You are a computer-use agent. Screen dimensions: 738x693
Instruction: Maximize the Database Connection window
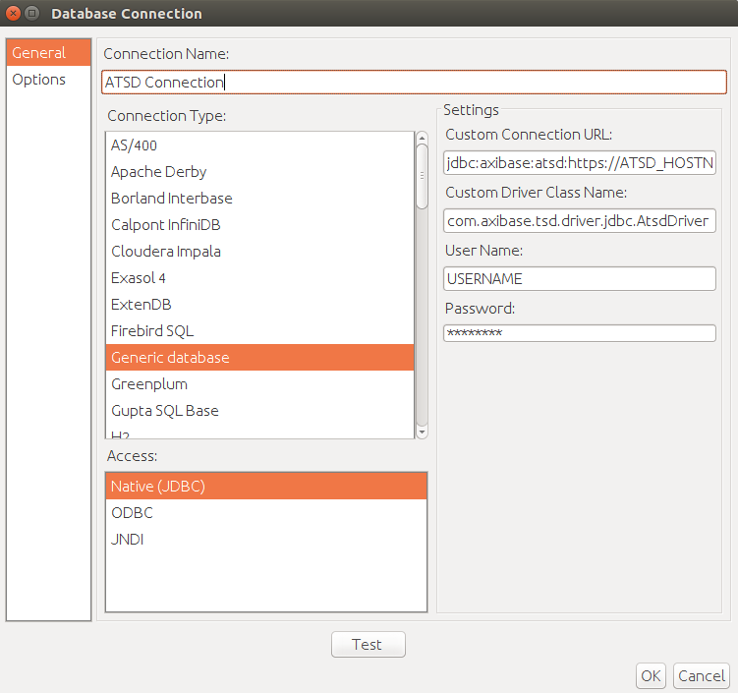point(32,13)
